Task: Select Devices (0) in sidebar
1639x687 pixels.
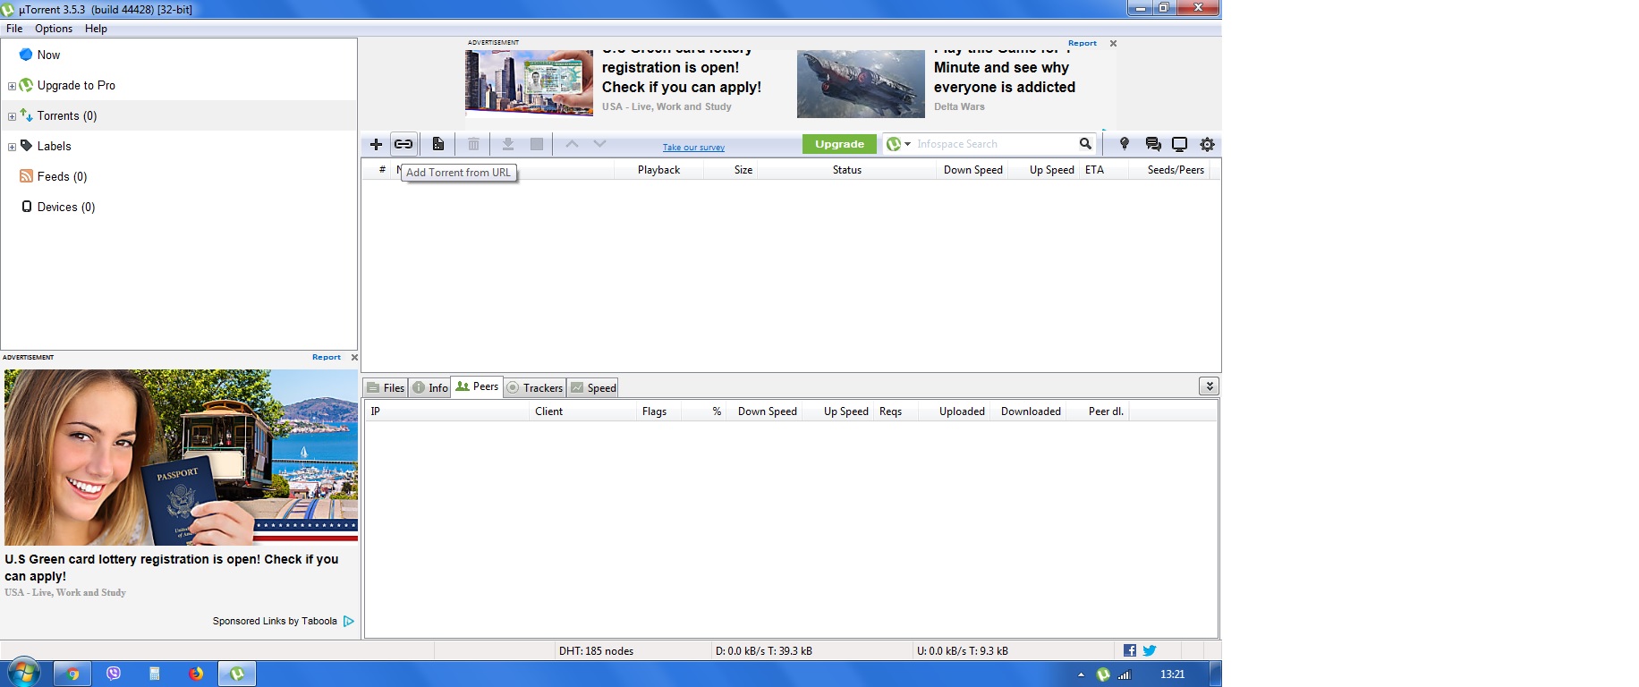Action: pyautogui.click(x=65, y=207)
